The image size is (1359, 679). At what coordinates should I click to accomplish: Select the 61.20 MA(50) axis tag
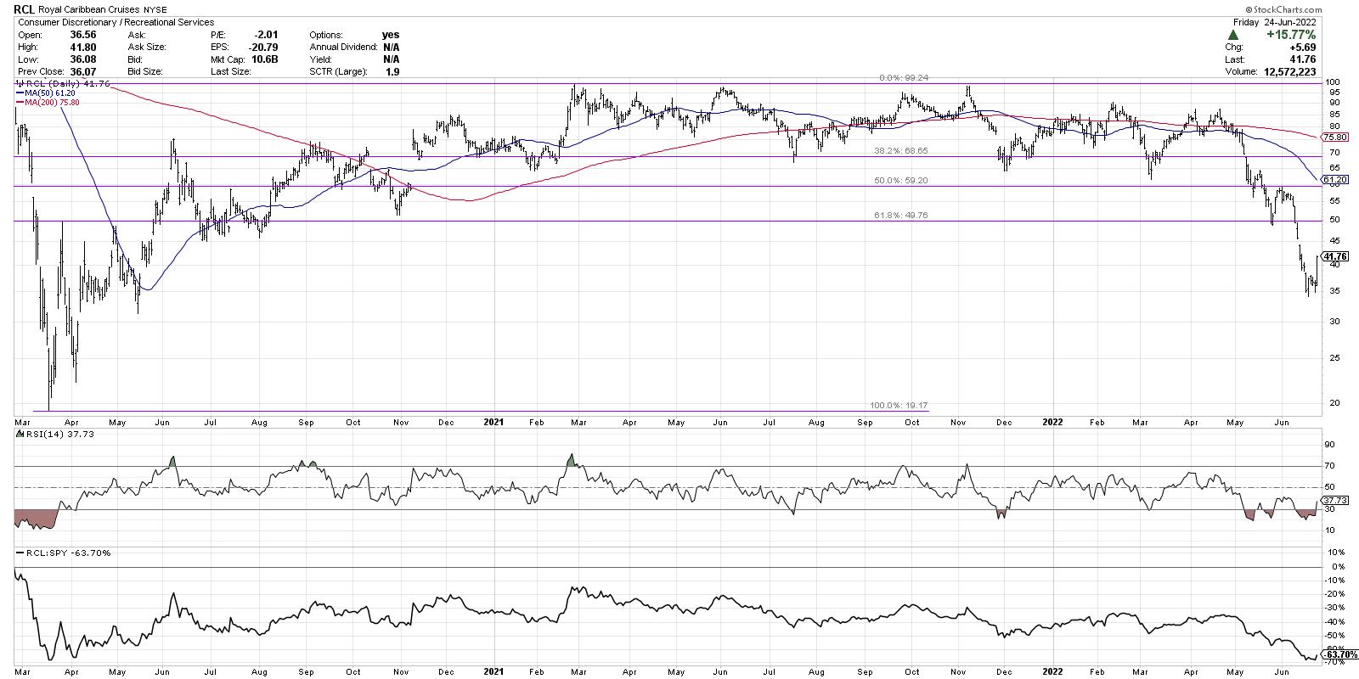1335,180
